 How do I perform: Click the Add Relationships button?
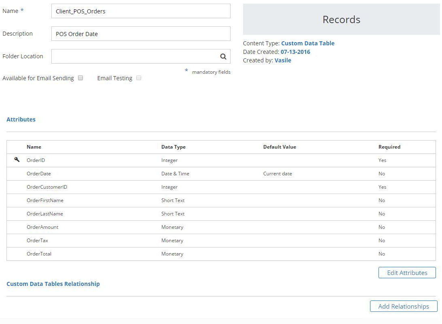coord(404,306)
